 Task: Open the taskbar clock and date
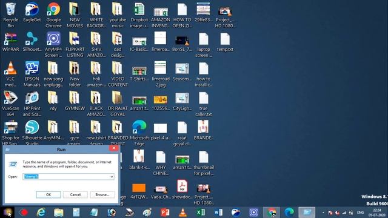coord(376,213)
